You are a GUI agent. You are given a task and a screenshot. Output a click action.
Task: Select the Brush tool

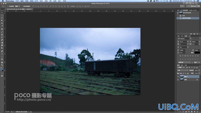point(2,32)
